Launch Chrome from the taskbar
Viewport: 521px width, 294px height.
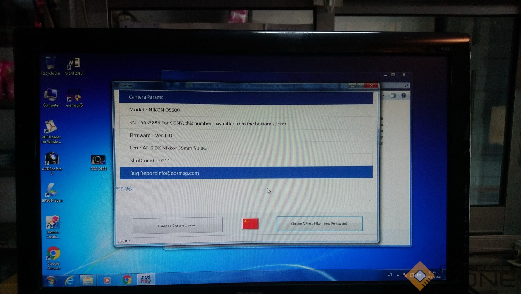pos(127,280)
